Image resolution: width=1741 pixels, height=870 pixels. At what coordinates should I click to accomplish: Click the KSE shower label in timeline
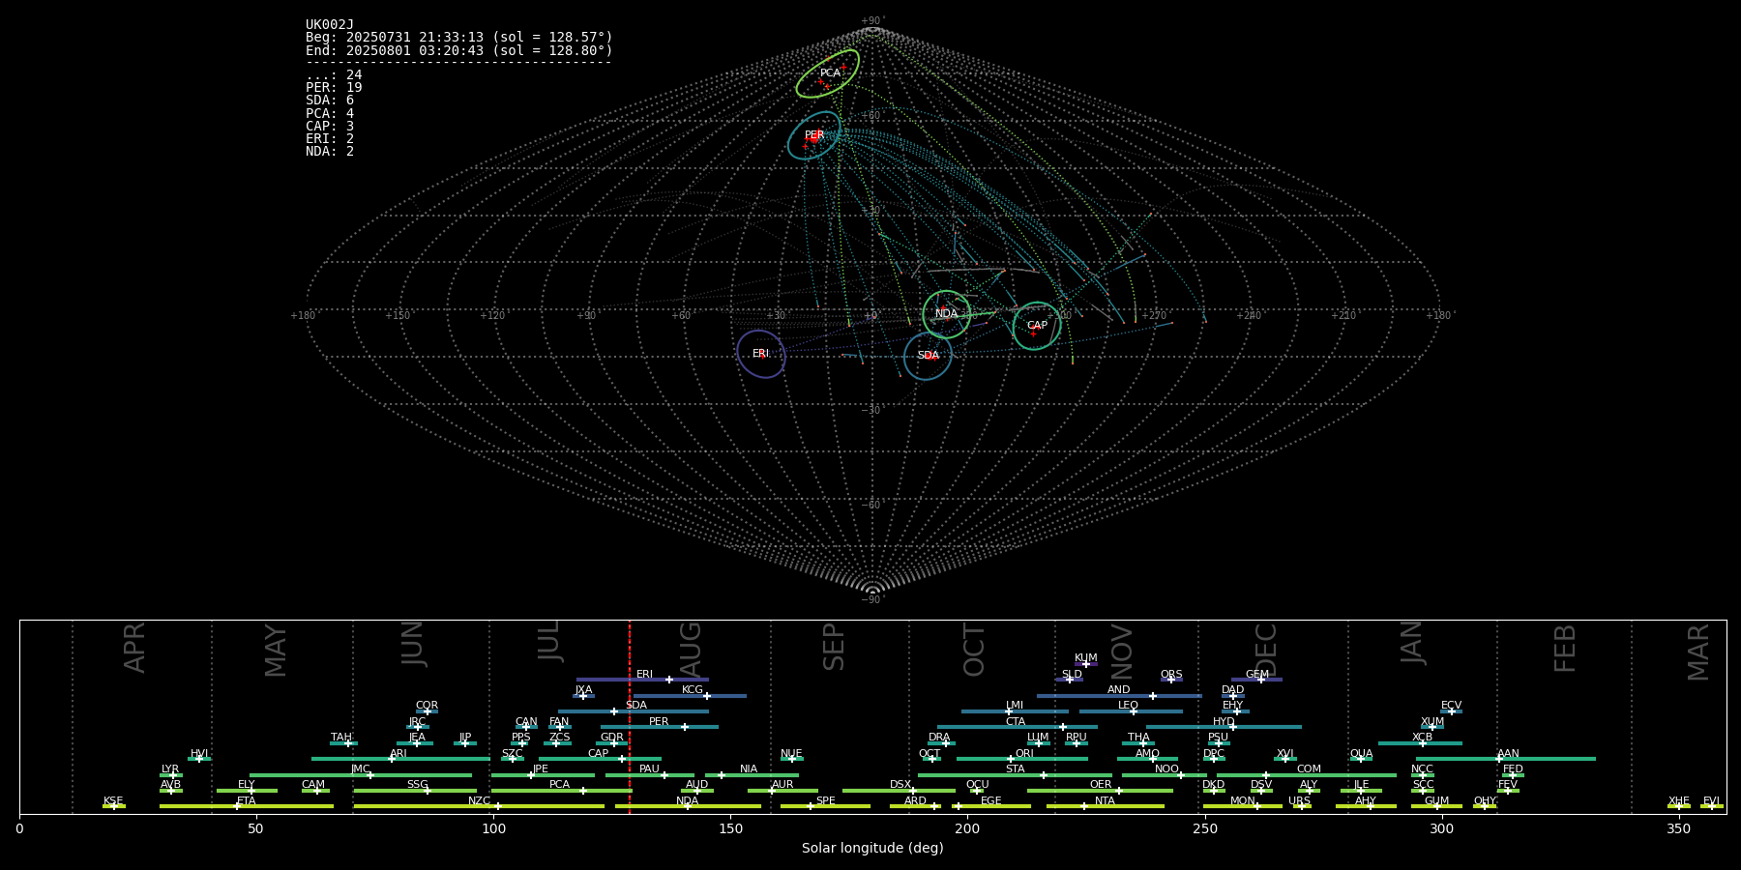[113, 801]
